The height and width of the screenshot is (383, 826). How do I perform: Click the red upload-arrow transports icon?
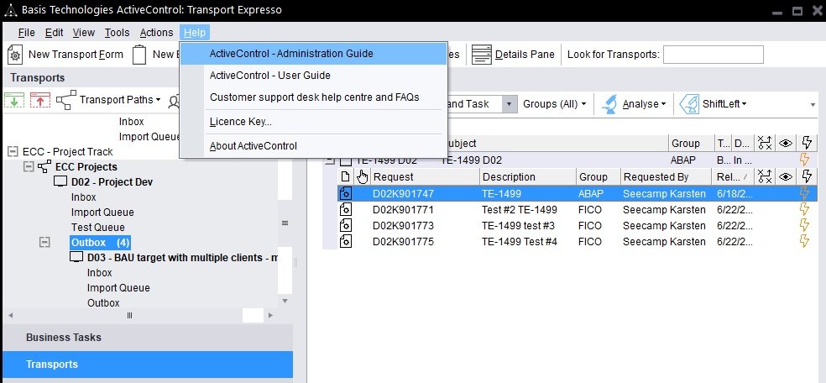(x=39, y=100)
